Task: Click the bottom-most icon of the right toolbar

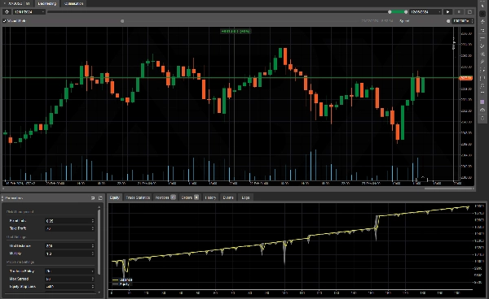Action: tap(482, 118)
